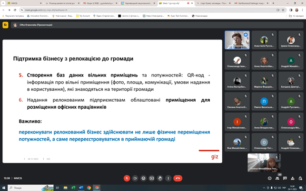Click the present screen icon
This screenshot has width=306, height=191.
(152, 178)
